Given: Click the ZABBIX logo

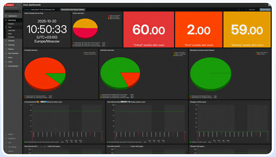Looking at the screenshot, I should click(9, 5).
